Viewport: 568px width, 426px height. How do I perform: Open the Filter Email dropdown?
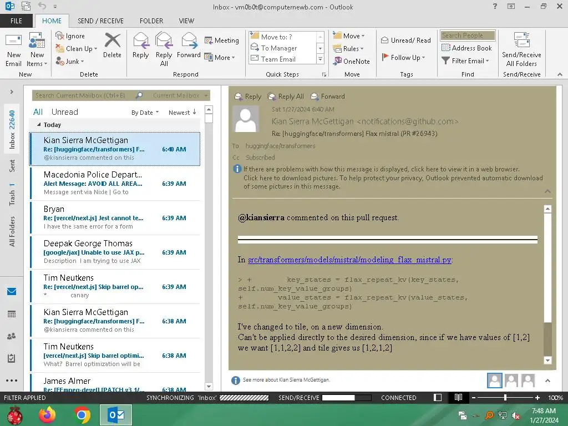click(465, 61)
